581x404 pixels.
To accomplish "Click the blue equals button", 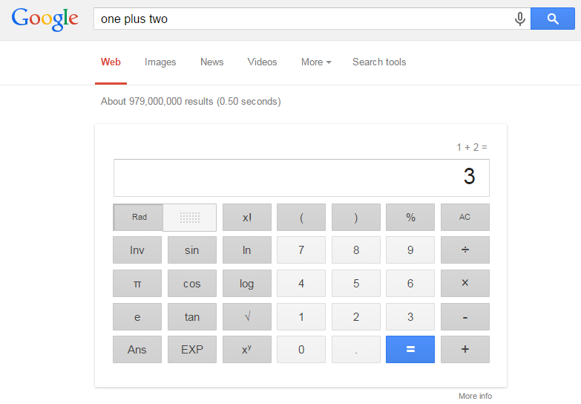I will 410,350.
